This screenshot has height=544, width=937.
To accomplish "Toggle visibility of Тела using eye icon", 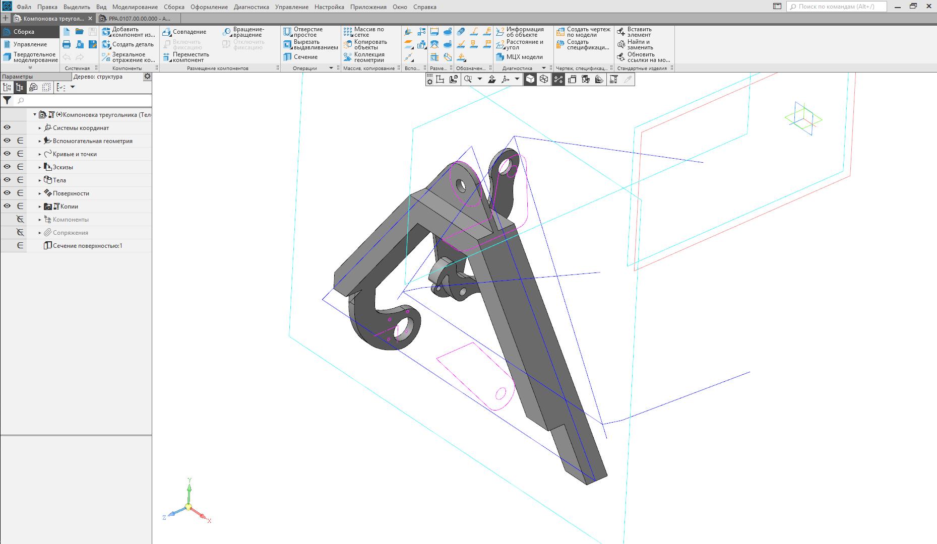I will 7,180.
